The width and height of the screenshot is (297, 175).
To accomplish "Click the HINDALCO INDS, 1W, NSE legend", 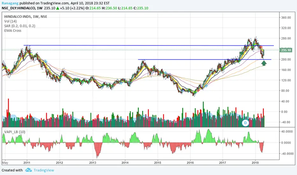I will (x=25, y=17).
